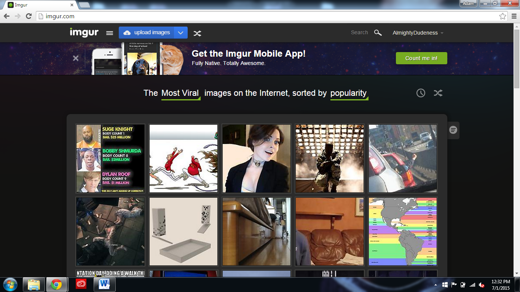Open the Suge Knight bail meme thumbnail
This screenshot has width=520, height=292.
point(110,159)
